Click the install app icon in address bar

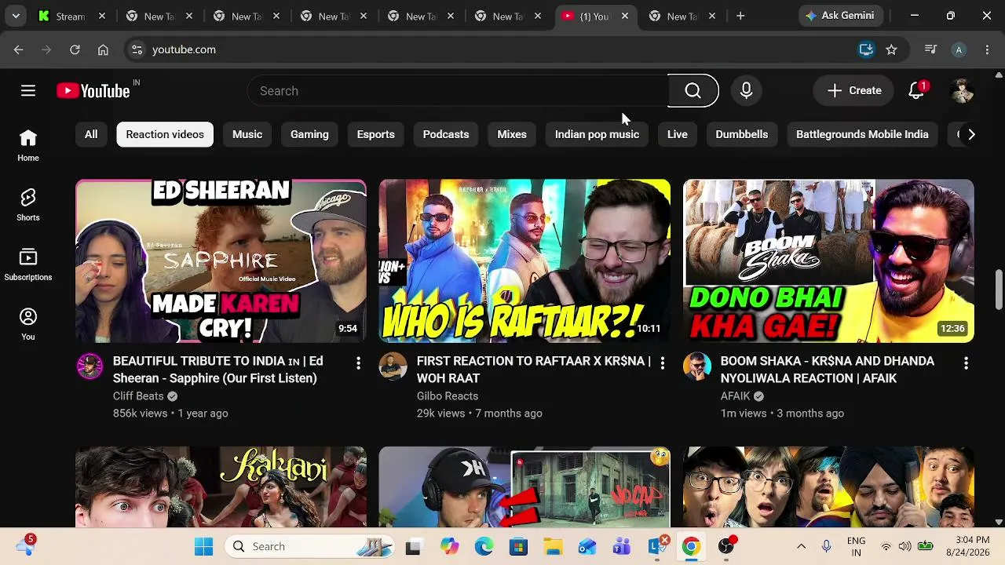(x=866, y=49)
